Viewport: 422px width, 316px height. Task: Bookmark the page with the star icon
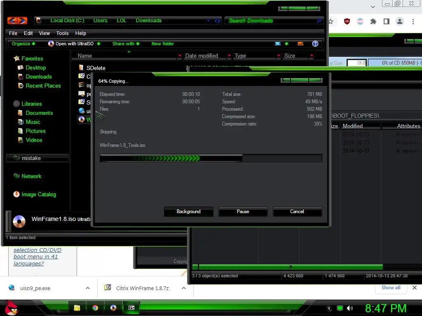pyautogui.click(x=331, y=21)
